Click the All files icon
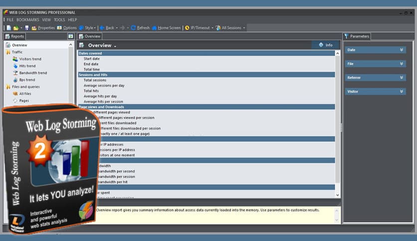Image resolution: width=417 pixels, height=241 pixels. point(15,94)
